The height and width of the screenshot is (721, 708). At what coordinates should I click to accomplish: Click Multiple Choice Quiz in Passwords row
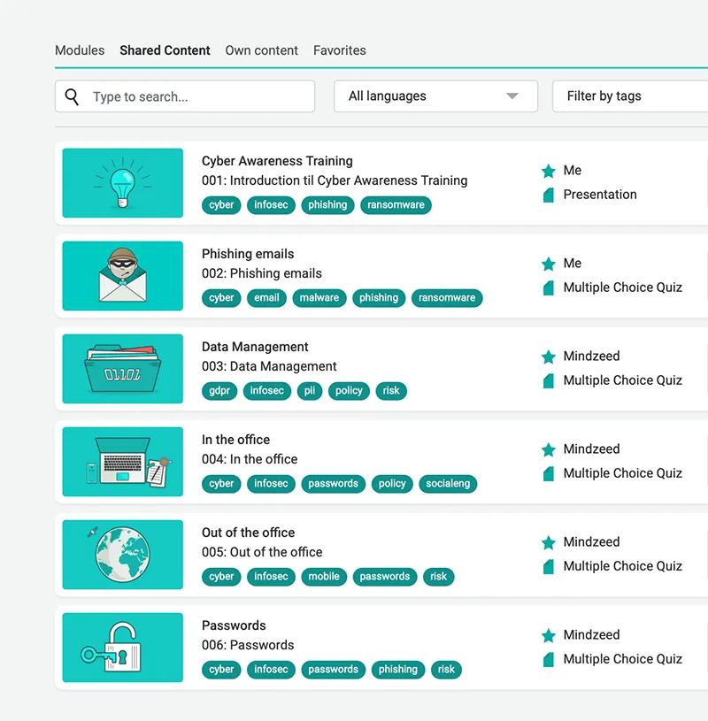622,659
